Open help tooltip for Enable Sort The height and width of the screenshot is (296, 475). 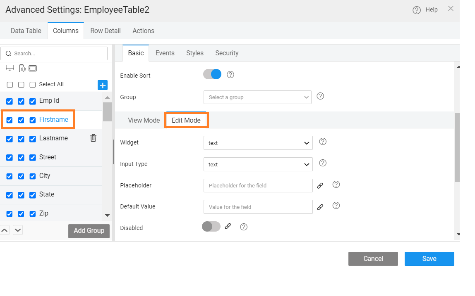click(231, 75)
